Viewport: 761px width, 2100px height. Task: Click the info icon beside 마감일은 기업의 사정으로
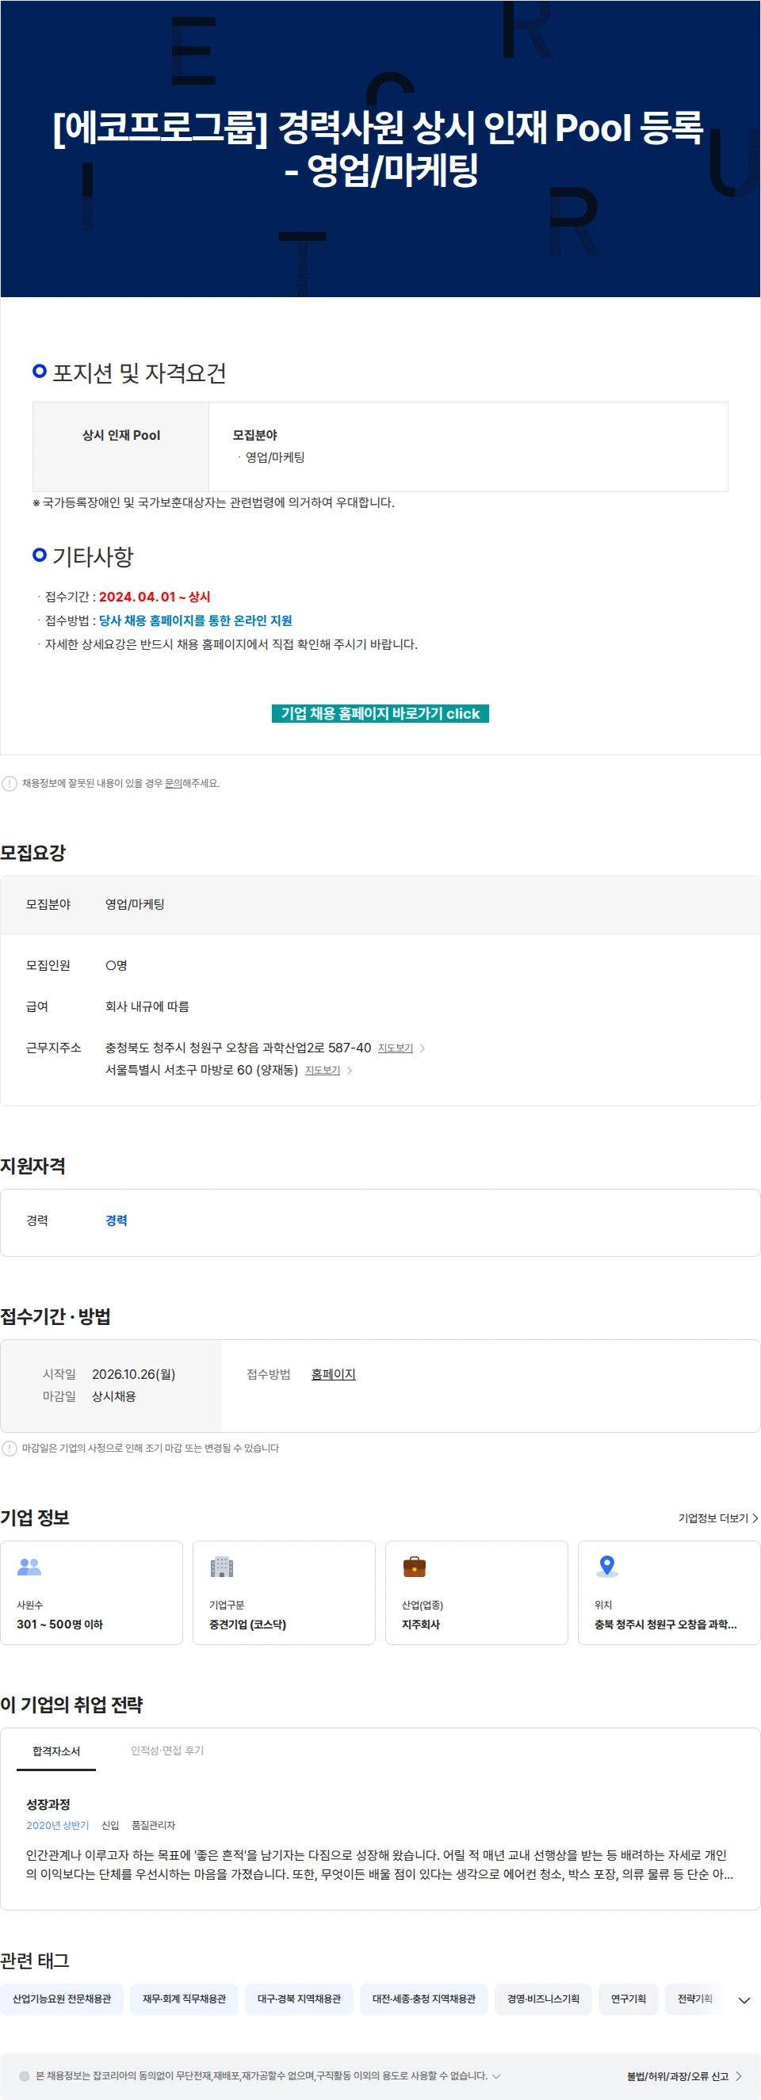pos(10,1448)
